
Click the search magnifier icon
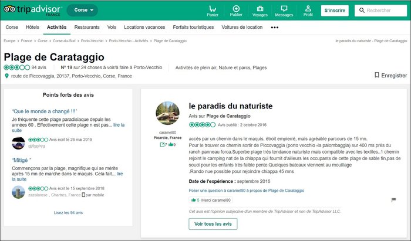(x=362, y=11)
